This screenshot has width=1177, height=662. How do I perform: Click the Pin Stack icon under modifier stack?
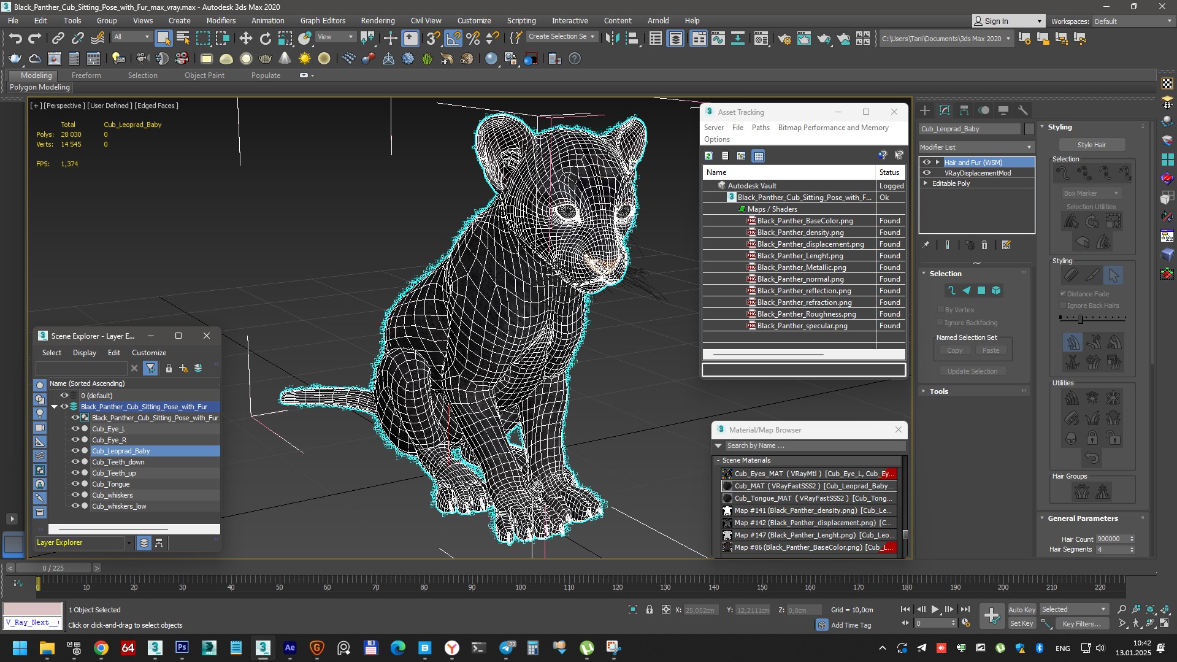tap(926, 245)
